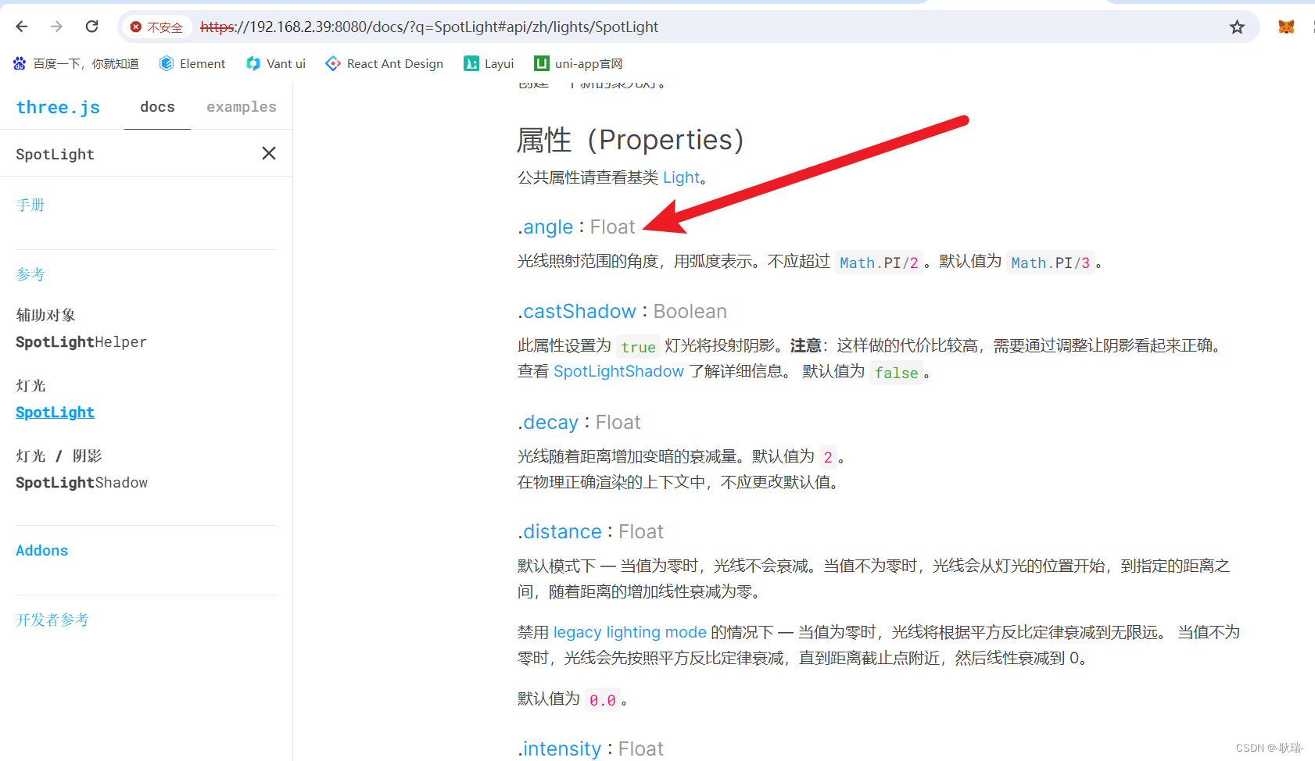
Task: Click the browser back arrow
Action: tap(21, 27)
